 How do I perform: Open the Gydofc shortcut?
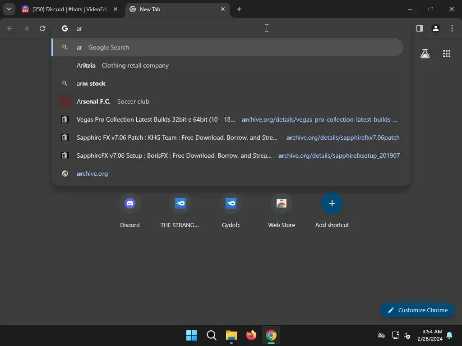coord(231,211)
